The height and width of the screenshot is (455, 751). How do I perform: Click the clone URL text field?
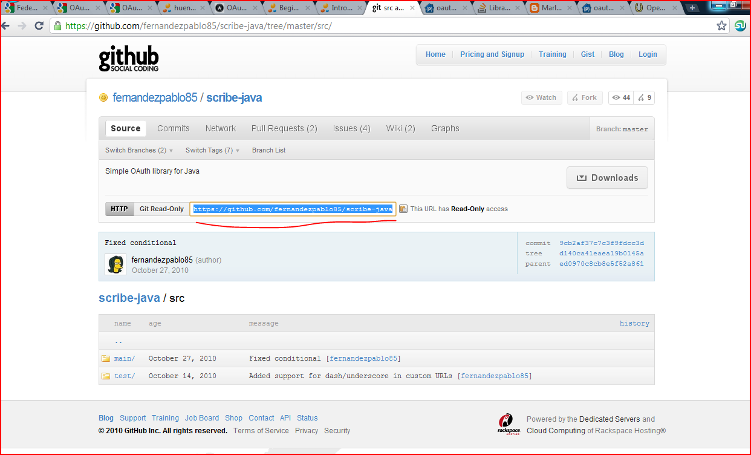[x=293, y=209]
